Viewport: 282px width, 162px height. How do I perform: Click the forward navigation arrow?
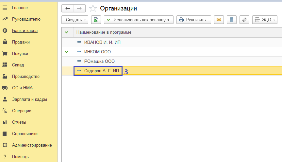click(79, 9)
